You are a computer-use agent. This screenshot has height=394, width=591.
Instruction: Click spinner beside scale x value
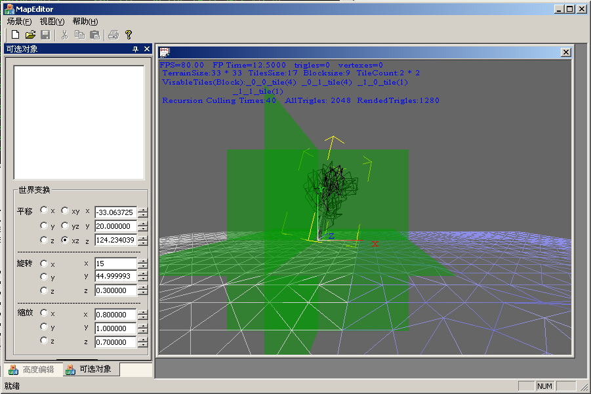coord(143,315)
